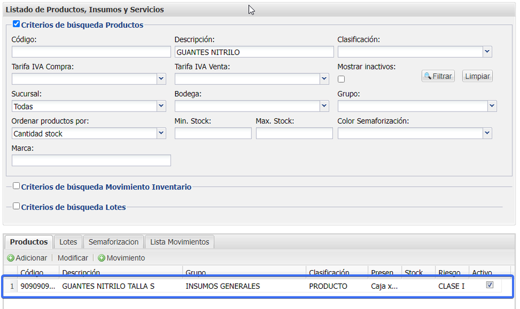The height and width of the screenshot is (309, 520).
Task: Click the green Adicionar plus icon
Action: 11,258
